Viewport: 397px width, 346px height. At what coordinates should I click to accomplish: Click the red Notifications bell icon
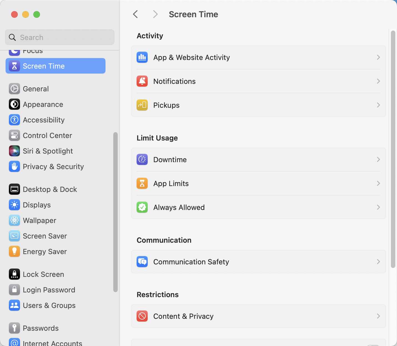coord(142,81)
